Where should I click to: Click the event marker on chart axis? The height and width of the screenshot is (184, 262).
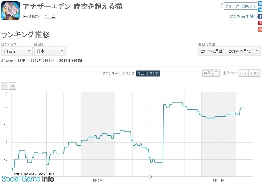coord(150,177)
